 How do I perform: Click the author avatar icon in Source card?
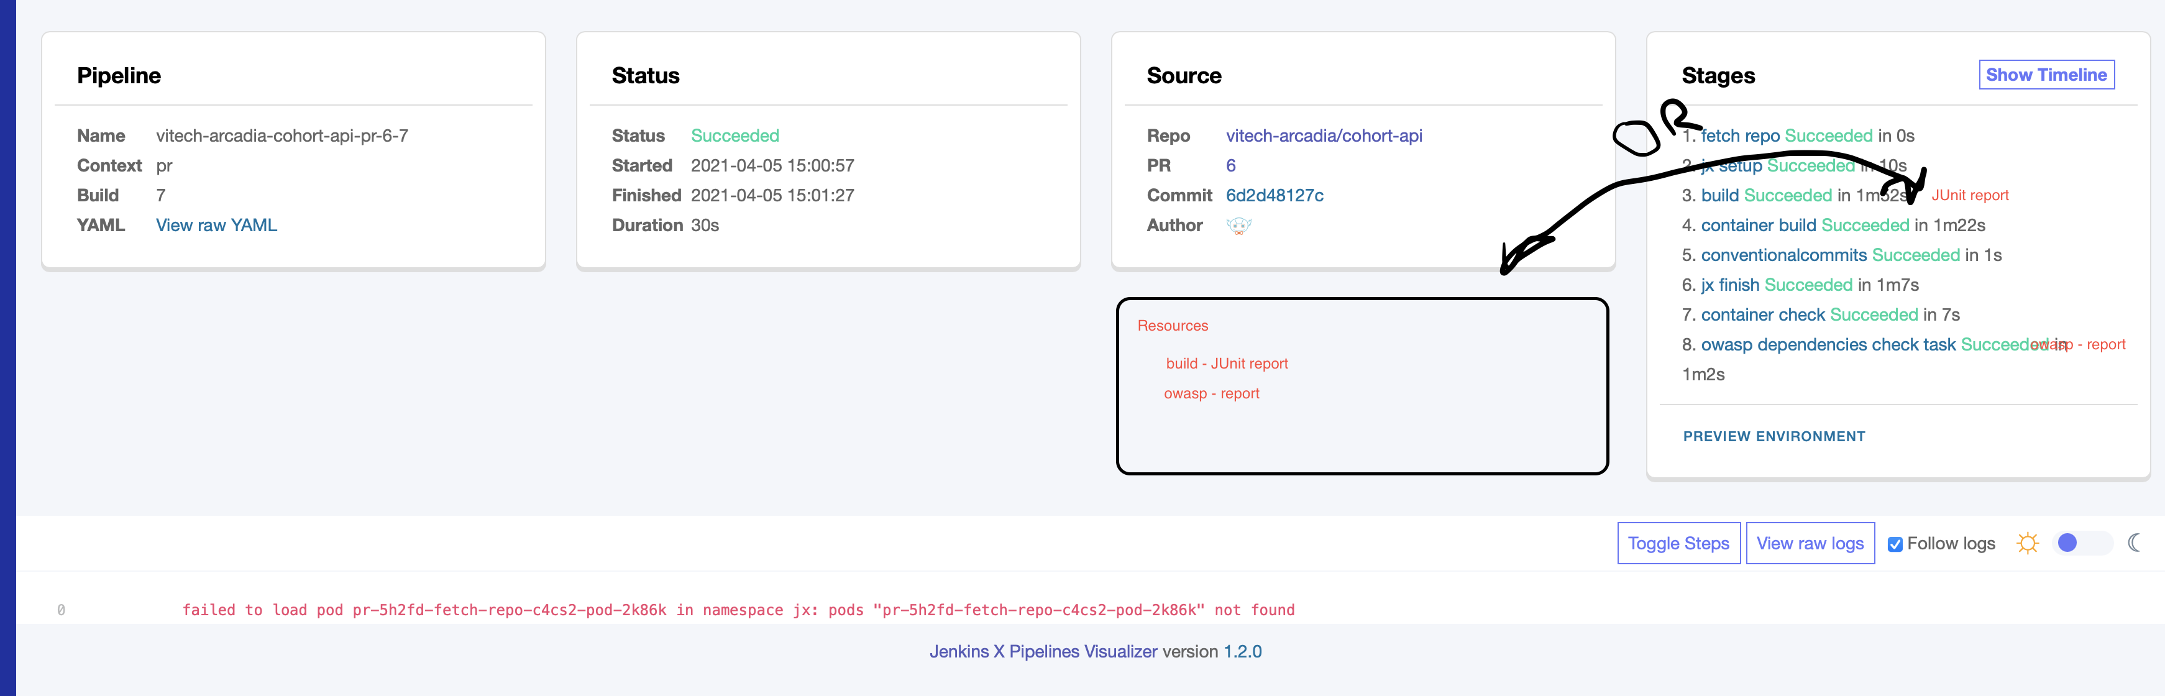pos(1239,226)
